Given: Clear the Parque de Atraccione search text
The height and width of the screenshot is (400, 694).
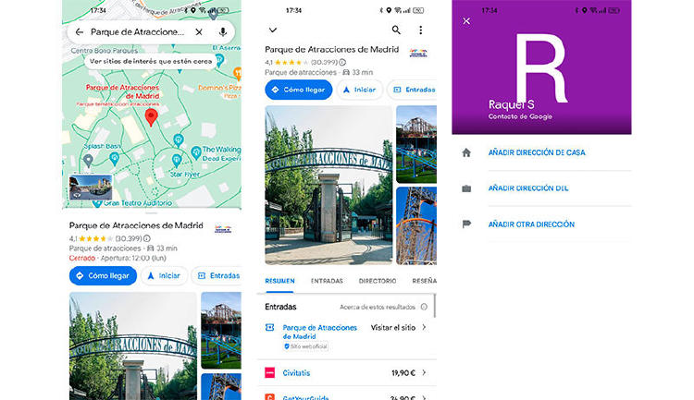Looking at the screenshot, I should (199, 31).
